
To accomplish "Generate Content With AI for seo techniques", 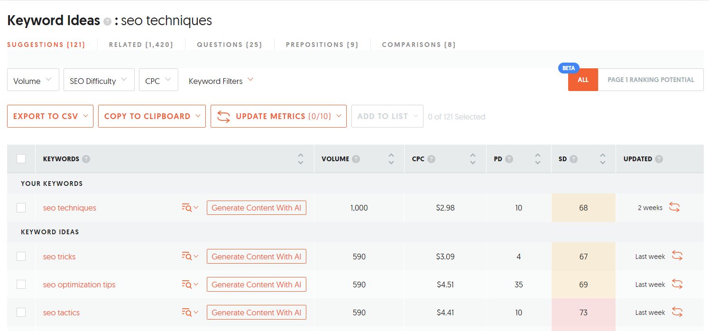I will tap(256, 208).
